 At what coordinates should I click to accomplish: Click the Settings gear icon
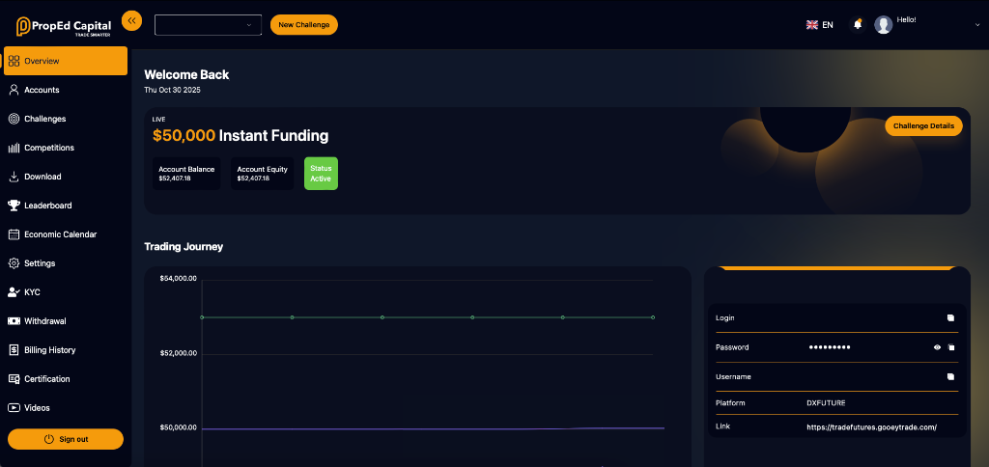pyautogui.click(x=14, y=263)
